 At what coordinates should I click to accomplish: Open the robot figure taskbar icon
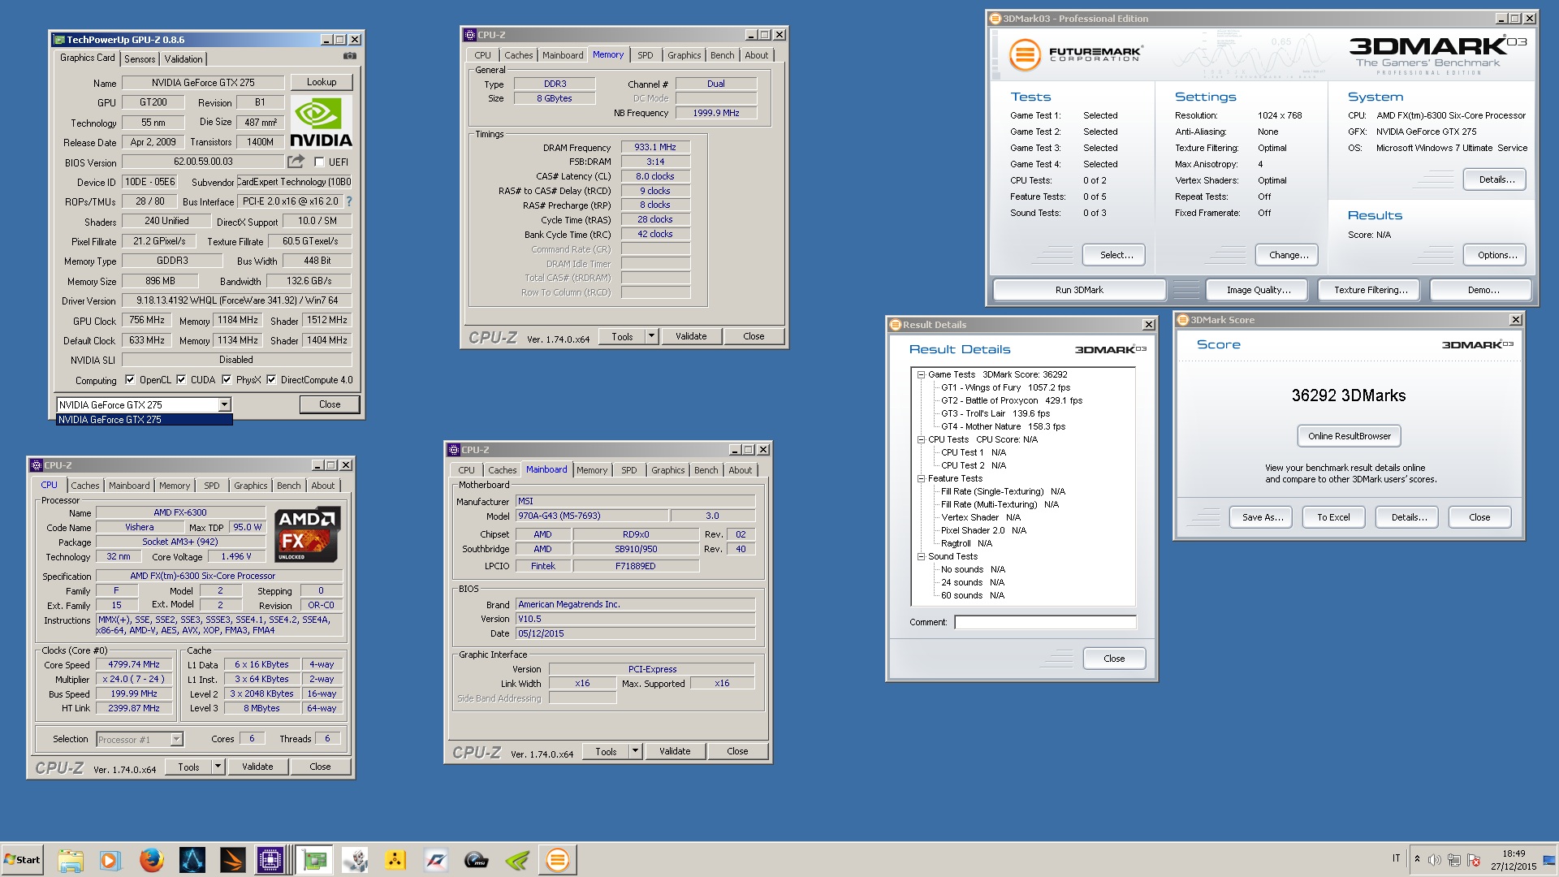coord(355,860)
